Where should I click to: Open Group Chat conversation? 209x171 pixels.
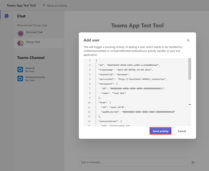[x=39, y=43]
